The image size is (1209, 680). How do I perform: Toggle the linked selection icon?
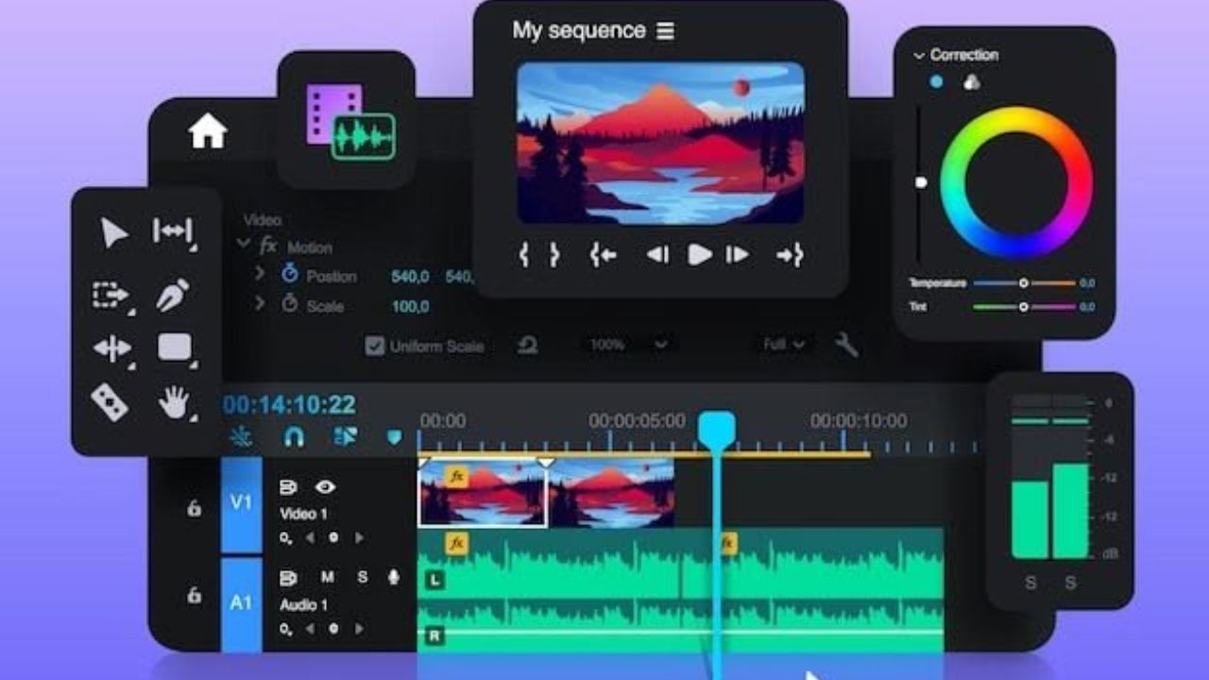click(345, 436)
